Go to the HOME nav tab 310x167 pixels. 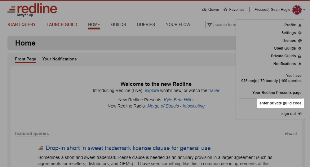[94, 25]
